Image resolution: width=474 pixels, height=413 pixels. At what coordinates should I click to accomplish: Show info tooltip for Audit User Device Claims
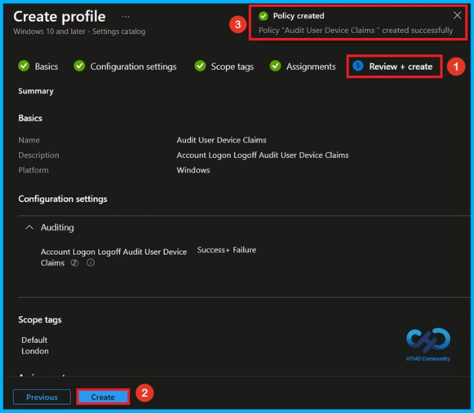(91, 263)
